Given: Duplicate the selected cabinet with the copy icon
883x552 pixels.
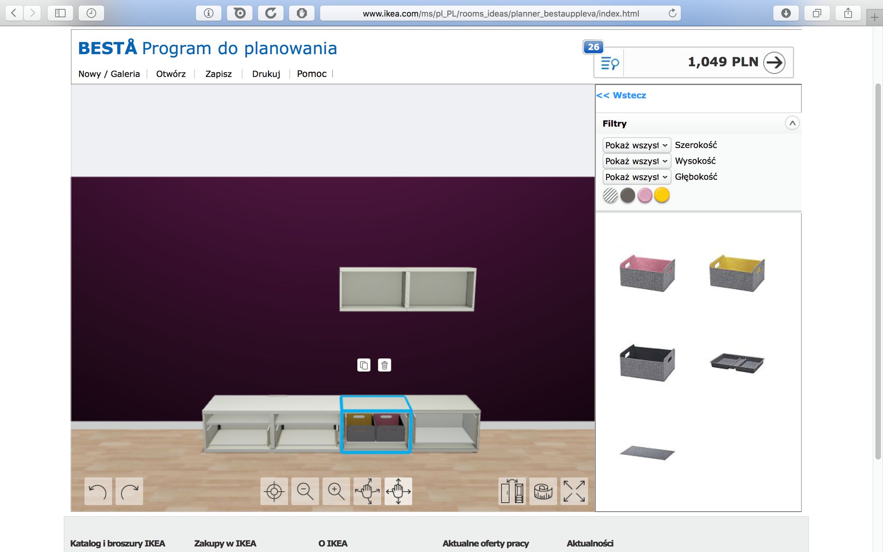Looking at the screenshot, I should click(x=364, y=365).
